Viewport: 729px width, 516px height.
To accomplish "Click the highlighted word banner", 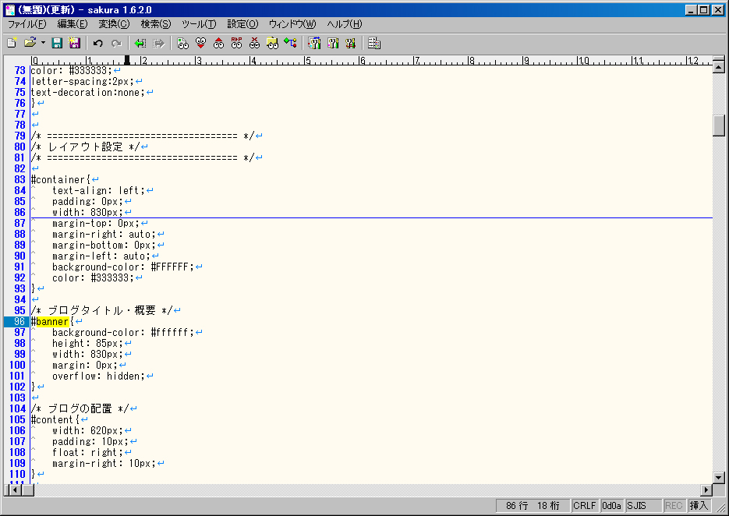I will (x=52, y=322).
